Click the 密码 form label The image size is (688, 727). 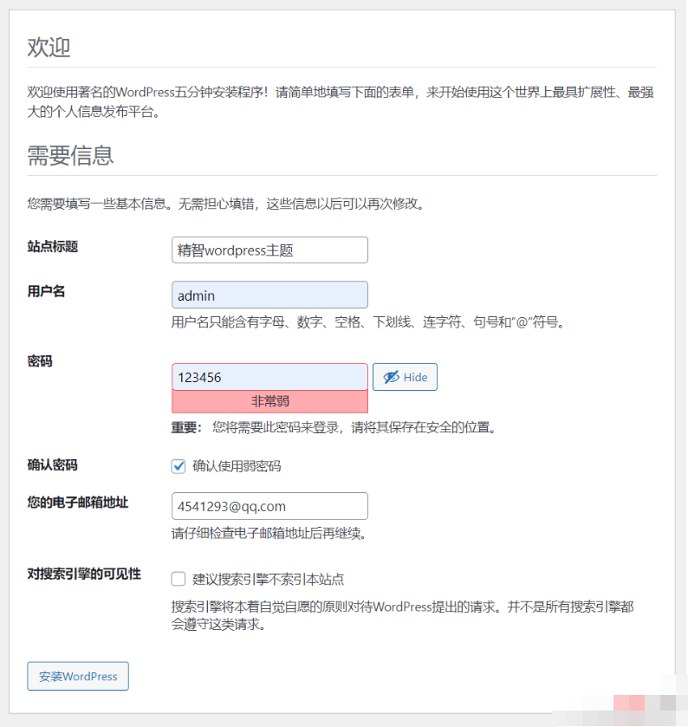tap(40, 361)
